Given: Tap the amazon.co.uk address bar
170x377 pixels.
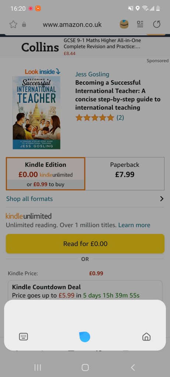Looking at the screenshot, I should point(72,25).
